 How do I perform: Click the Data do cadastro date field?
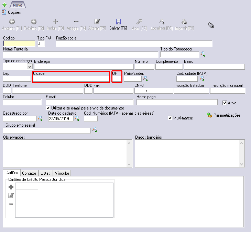[61, 118]
